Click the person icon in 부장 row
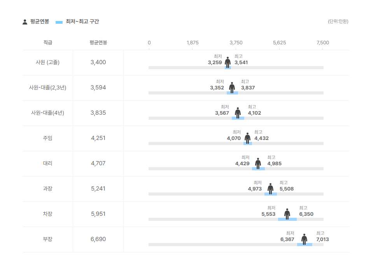The height and width of the screenshot is (271, 371). click(304, 239)
